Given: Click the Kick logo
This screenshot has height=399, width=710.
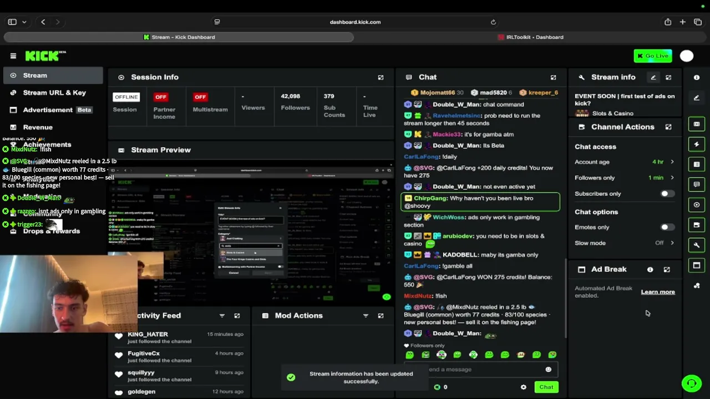Looking at the screenshot, I should point(45,55).
